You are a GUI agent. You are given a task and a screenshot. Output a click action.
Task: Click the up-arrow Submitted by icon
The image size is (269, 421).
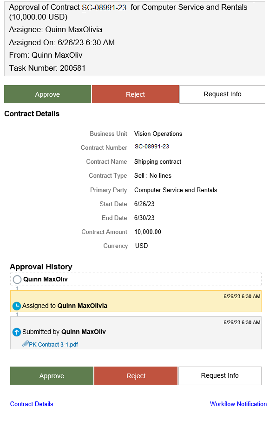tap(17, 332)
